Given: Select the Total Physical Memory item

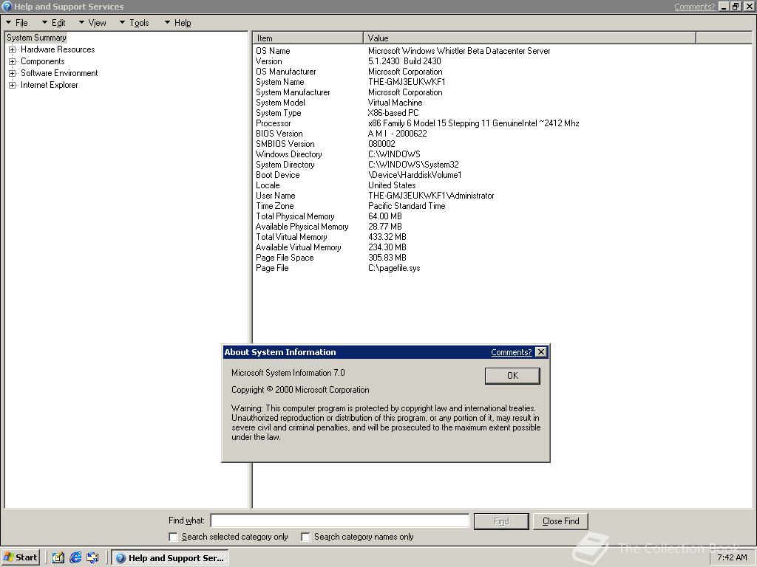Looking at the screenshot, I should (295, 216).
